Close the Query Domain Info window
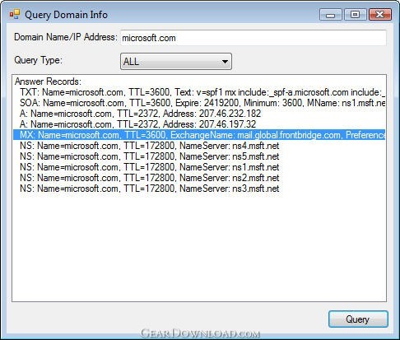Image resolution: width=400 pixels, height=340 pixels. [x=380, y=14]
